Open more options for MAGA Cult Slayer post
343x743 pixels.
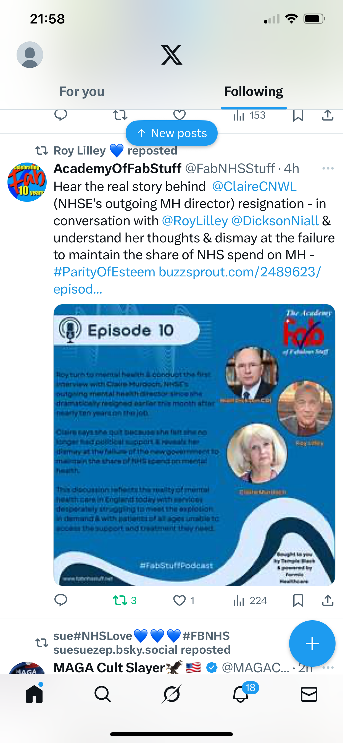pos(328,668)
